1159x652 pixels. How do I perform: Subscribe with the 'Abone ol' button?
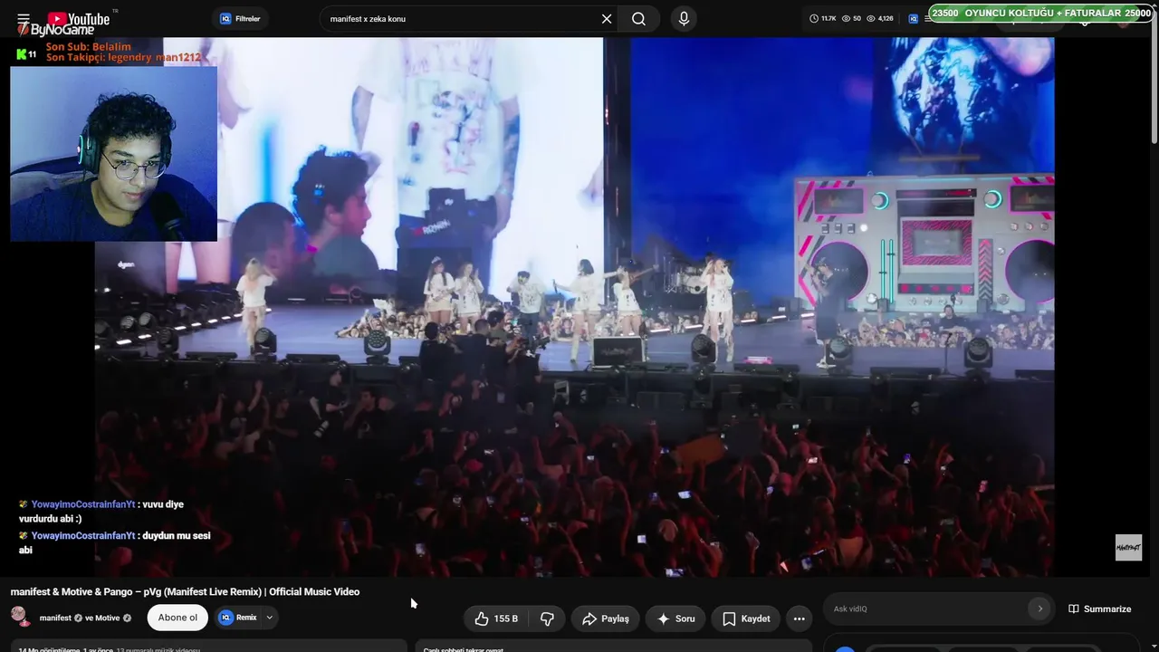177,618
